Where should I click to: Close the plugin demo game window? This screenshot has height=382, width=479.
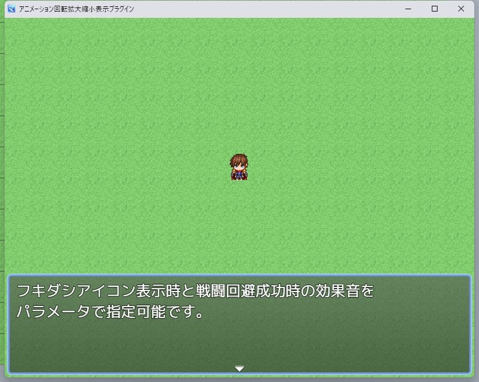pyautogui.click(x=461, y=9)
